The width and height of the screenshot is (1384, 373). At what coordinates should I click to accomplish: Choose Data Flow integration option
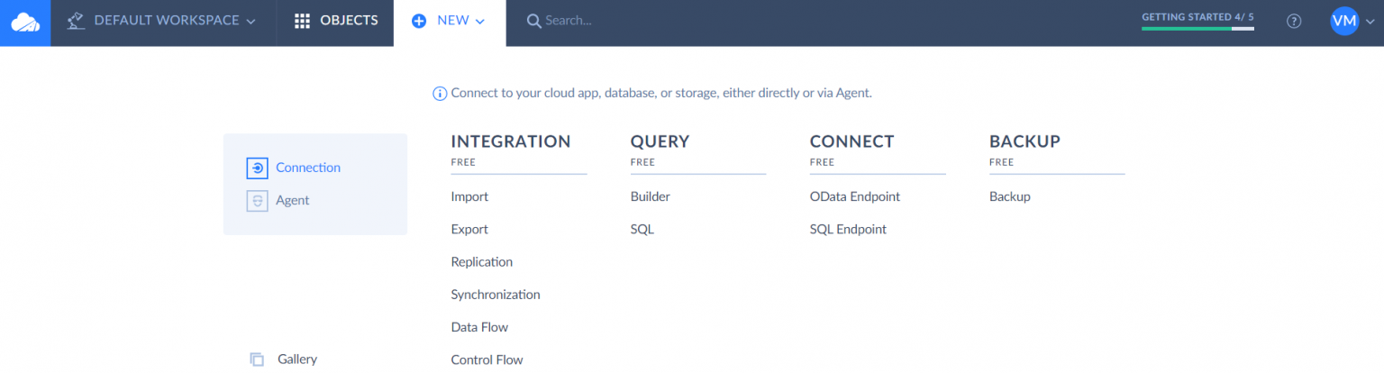point(479,327)
